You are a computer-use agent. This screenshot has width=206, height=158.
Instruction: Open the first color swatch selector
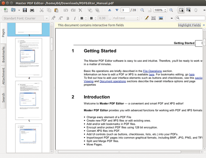coord(83,18)
